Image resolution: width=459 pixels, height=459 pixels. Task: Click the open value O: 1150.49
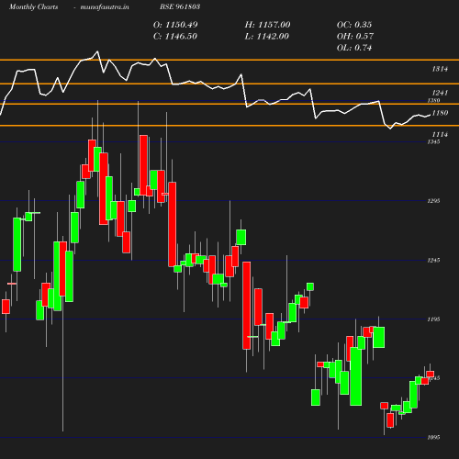[x=175, y=25]
